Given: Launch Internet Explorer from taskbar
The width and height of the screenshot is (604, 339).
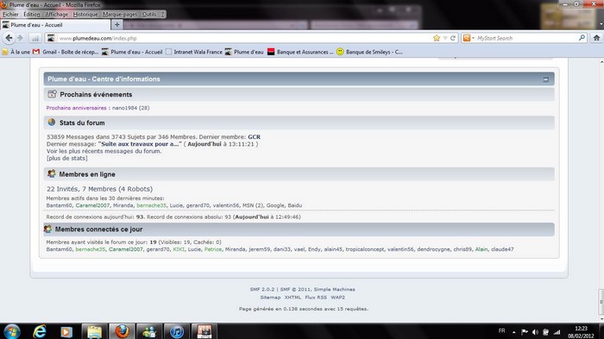Looking at the screenshot, I should 40,331.
